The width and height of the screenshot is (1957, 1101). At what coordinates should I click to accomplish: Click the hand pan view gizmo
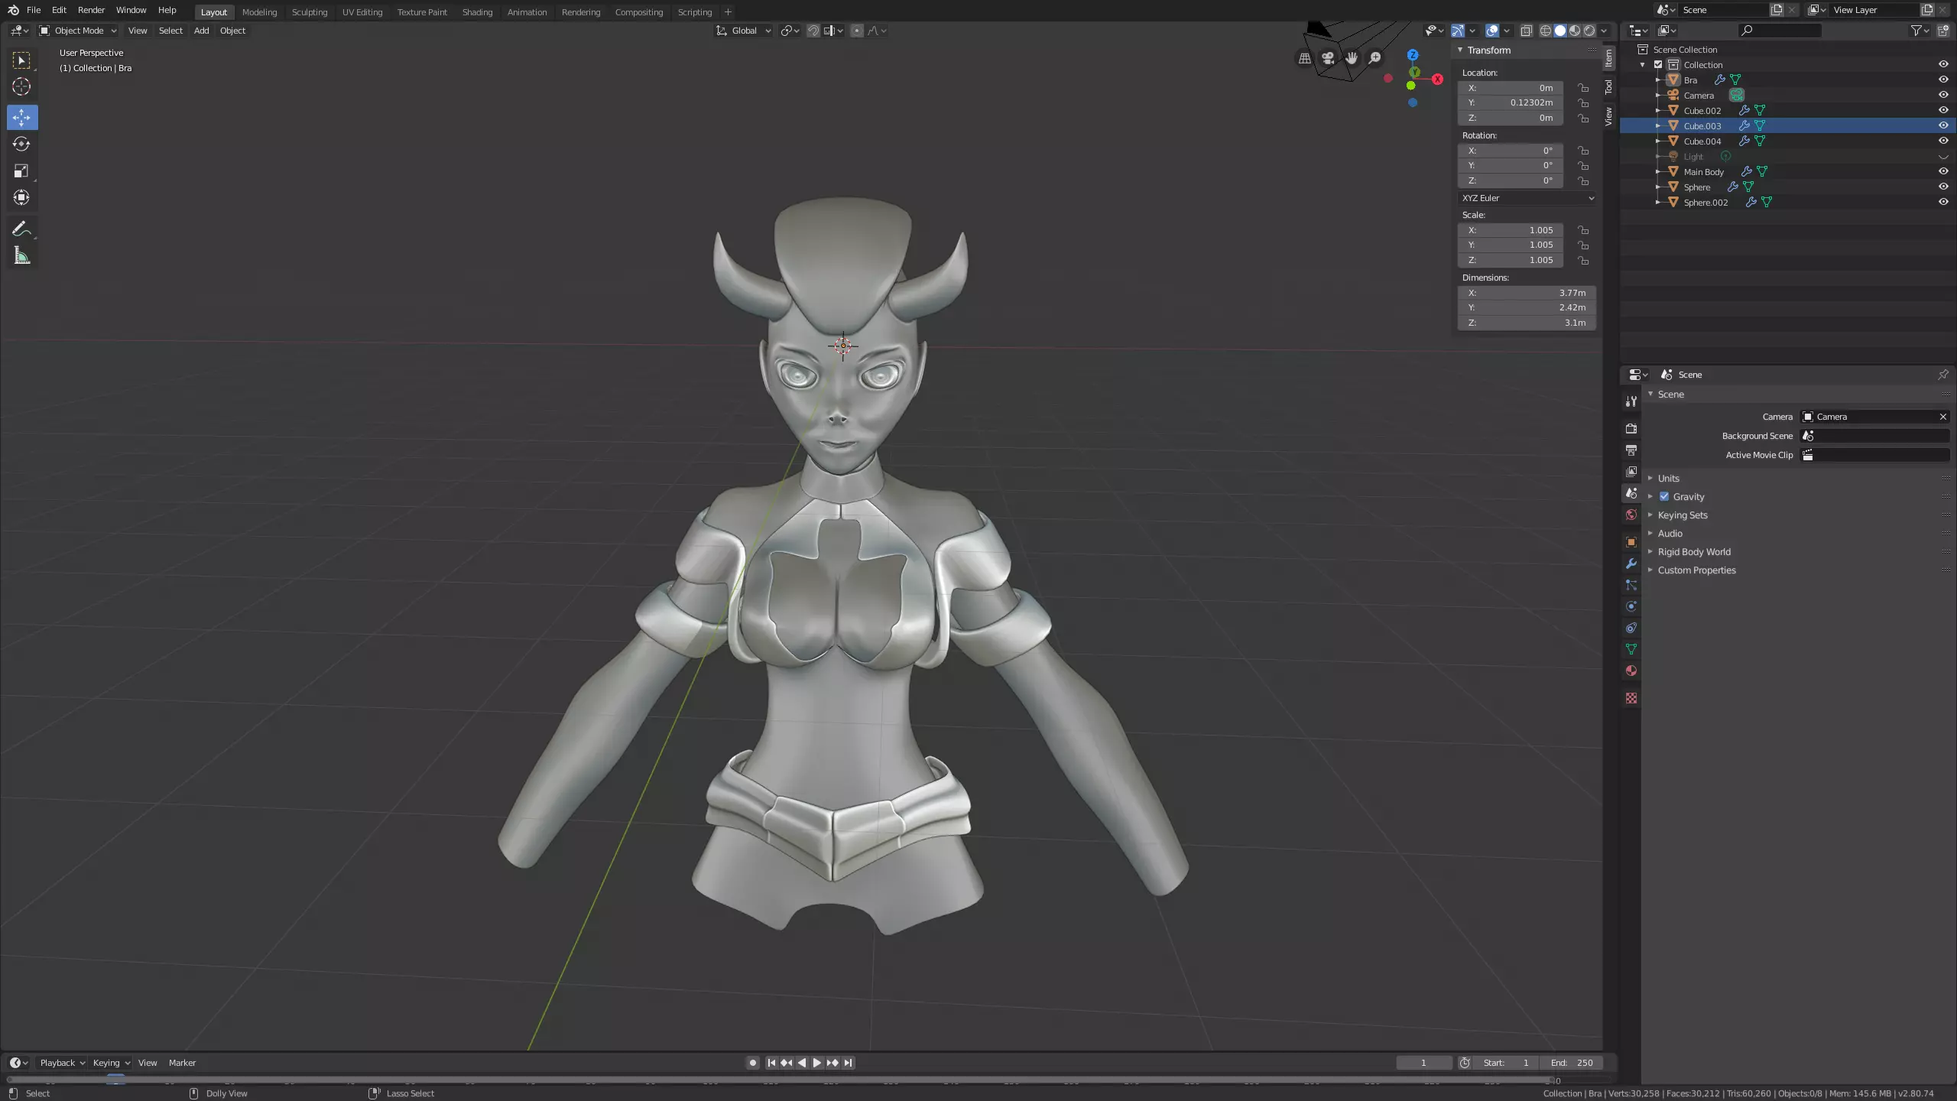point(1352,58)
